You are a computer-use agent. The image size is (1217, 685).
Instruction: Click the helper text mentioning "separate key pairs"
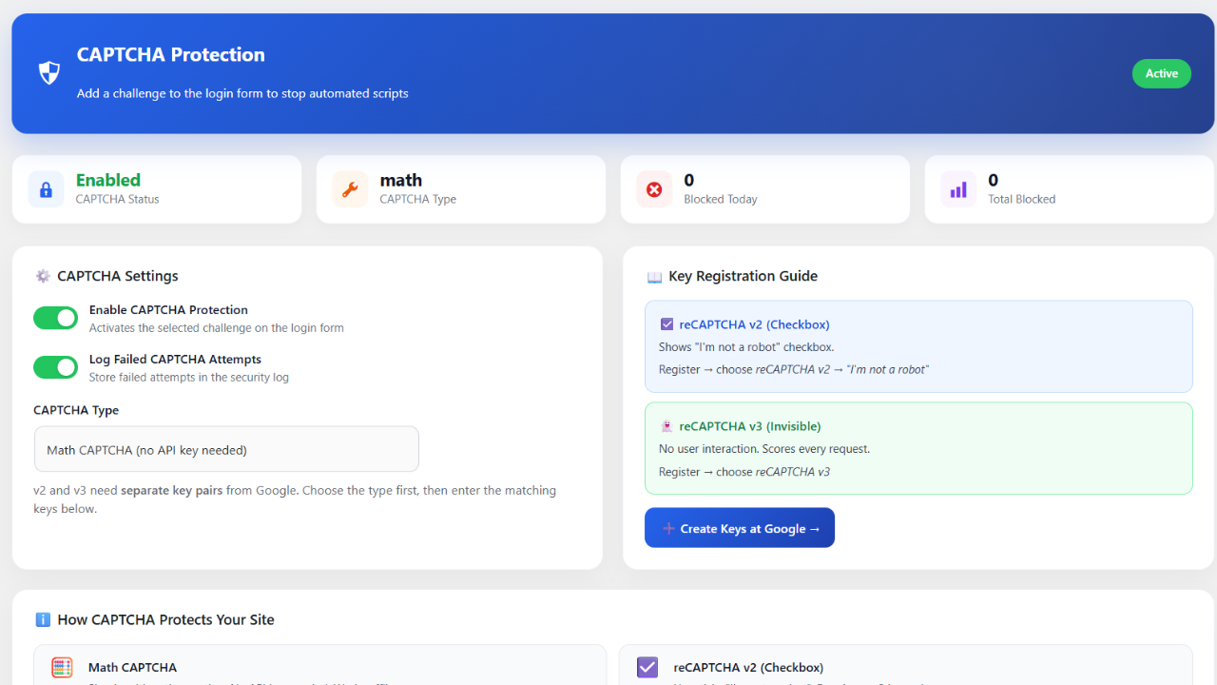point(295,499)
